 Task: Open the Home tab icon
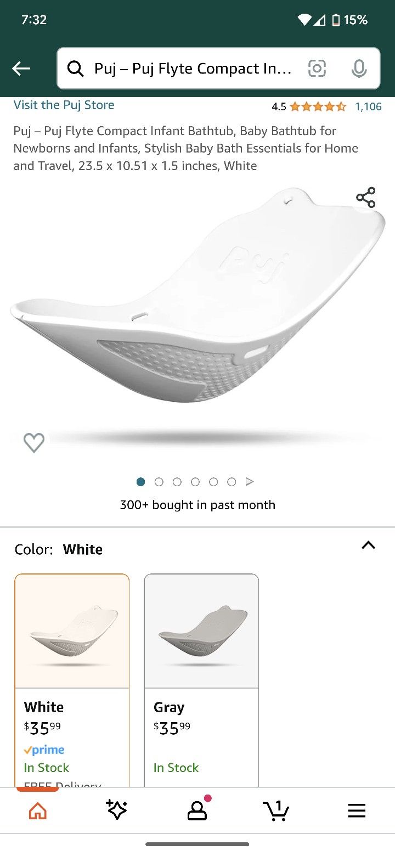38,810
